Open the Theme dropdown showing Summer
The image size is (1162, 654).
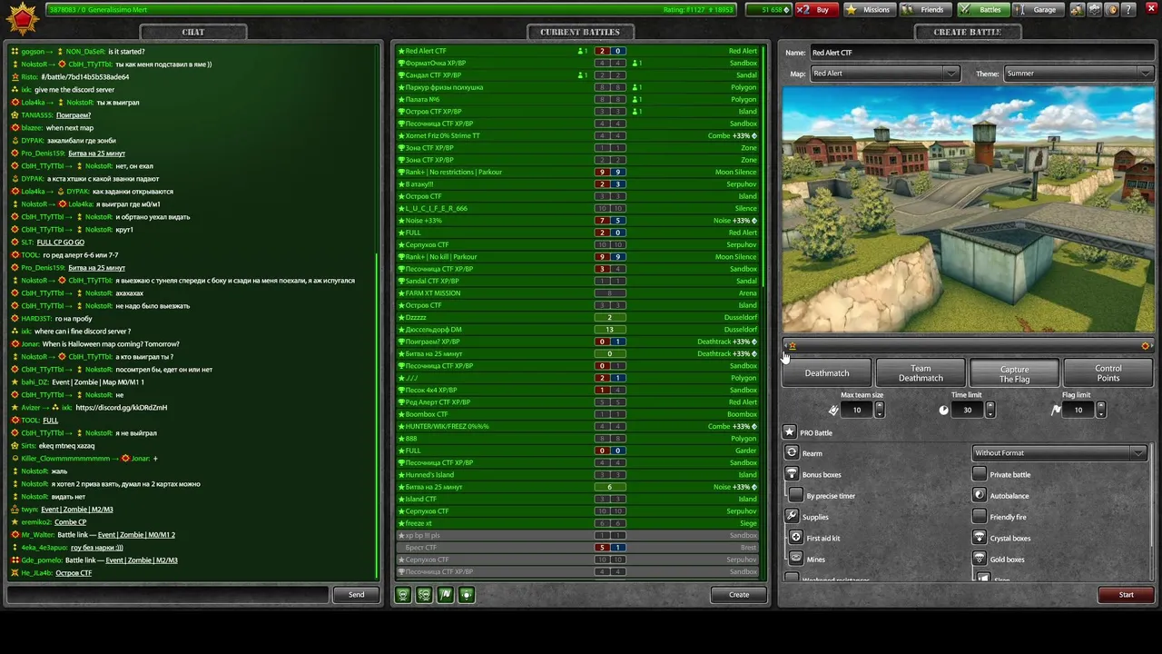point(1078,74)
